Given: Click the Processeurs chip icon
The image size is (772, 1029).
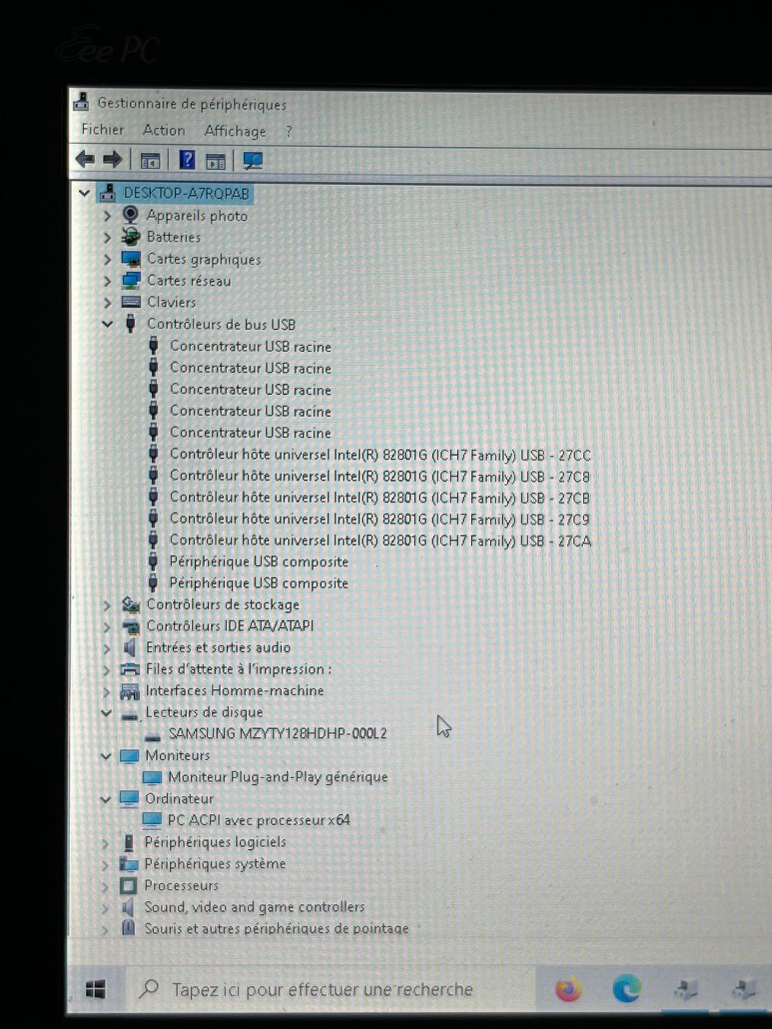Looking at the screenshot, I should [128, 886].
